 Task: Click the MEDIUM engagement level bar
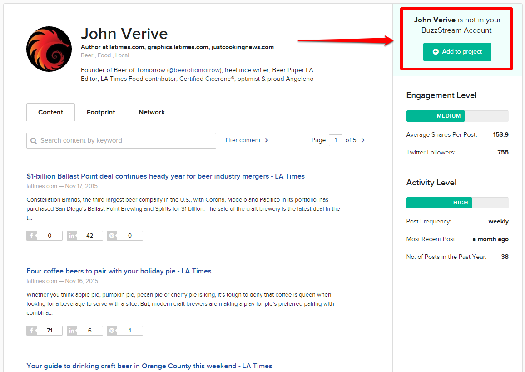[435, 116]
